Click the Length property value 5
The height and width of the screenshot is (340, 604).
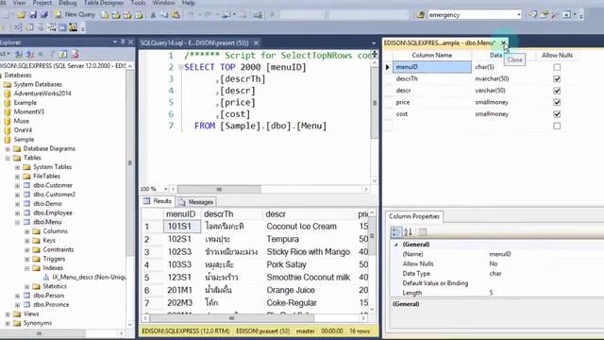point(491,293)
